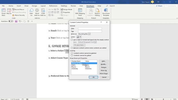
Task: Open Restrict Editing pane
Action: pyautogui.click(x=97, y=12)
